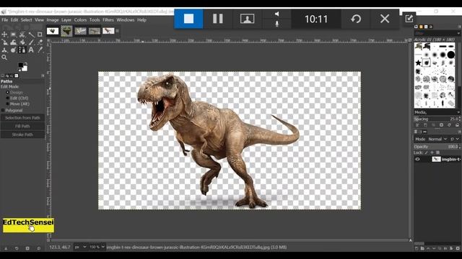Image resolution: width=462 pixels, height=259 pixels.
Task: Pick the Fuzzy Select wand tool
Action: [x=31, y=35]
